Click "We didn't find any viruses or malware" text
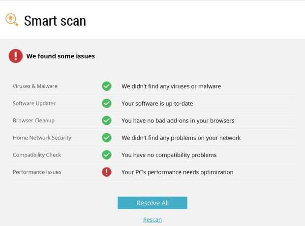This screenshot has width=305, height=226. pos(171,86)
